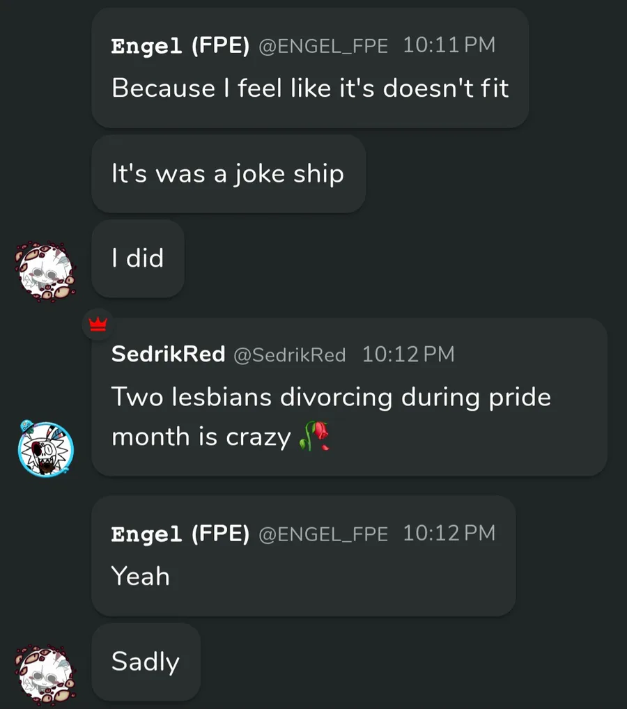Screen dimensions: 627x709
Task: Tap the 10:12 PM timestamp on Engel's "Yeah" message
Action: pyautogui.click(x=449, y=533)
